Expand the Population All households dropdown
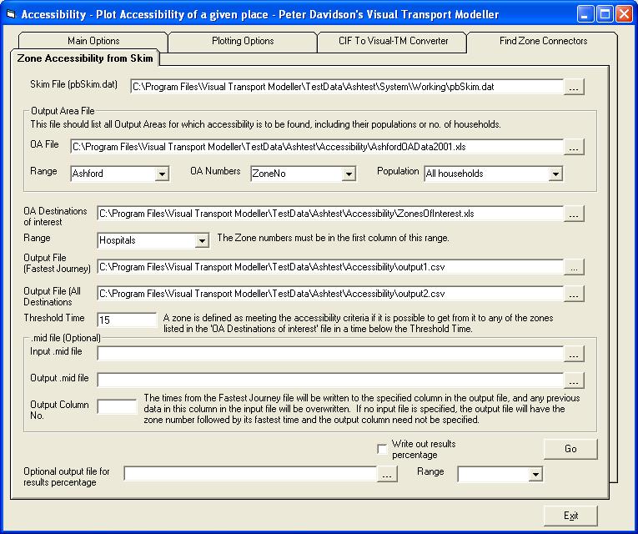Image resolution: width=638 pixels, height=534 pixels. pyautogui.click(x=555, y=174)
